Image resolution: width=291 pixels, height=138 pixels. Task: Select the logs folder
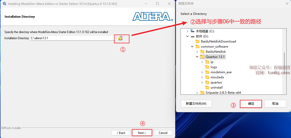click(x=214, y=67)
